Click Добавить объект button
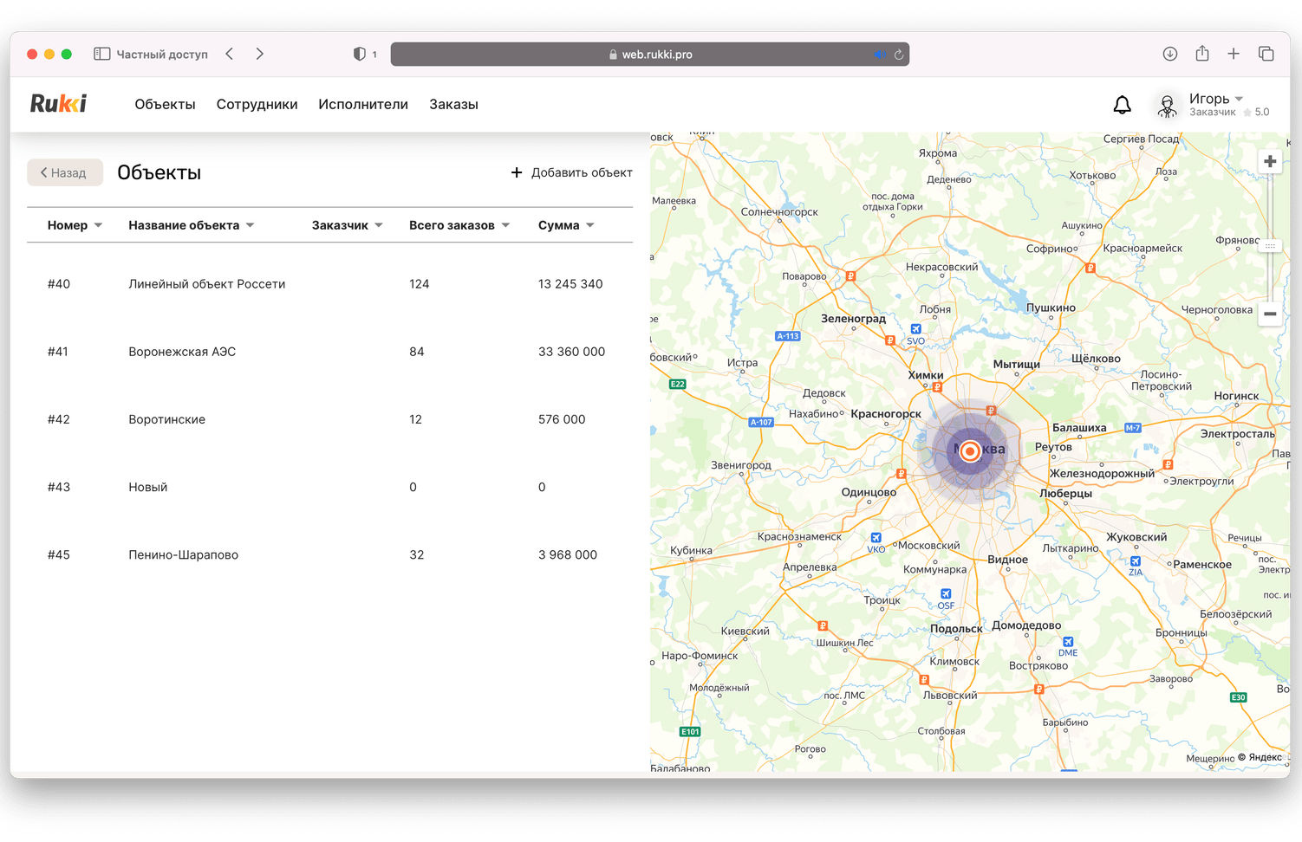The width and height of the screenshot is (1302, 842). 571,172
